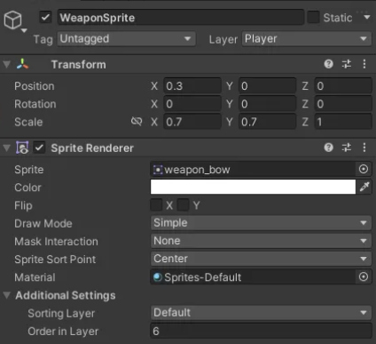Viewport: 376px width, 344px height.
Task: Open the Player layer dropdown
Action: 307,39
